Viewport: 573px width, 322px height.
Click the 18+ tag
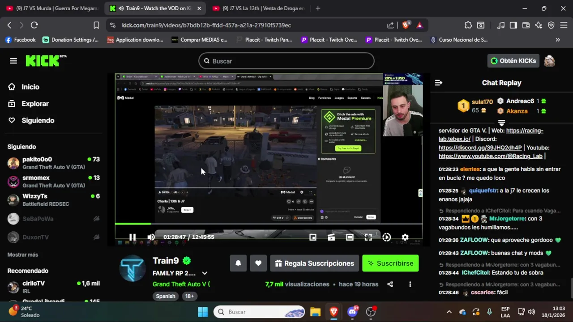[189, 296]
